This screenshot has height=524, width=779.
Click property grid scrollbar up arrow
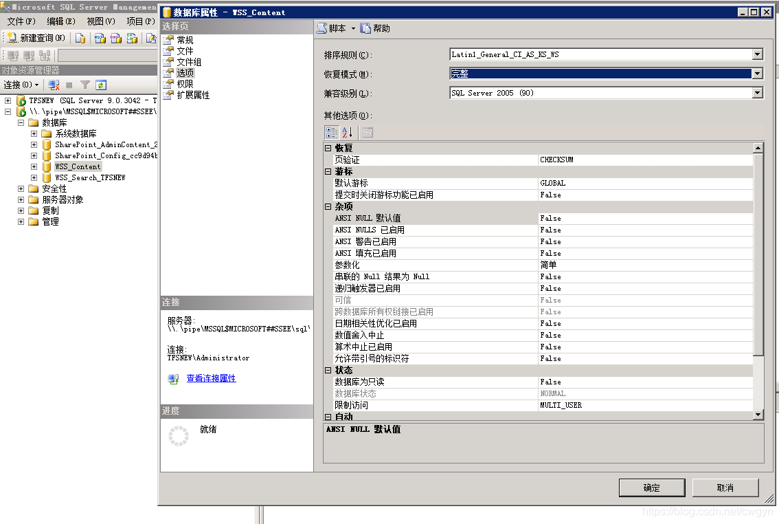pyautogui.click(x=758, y=148)
